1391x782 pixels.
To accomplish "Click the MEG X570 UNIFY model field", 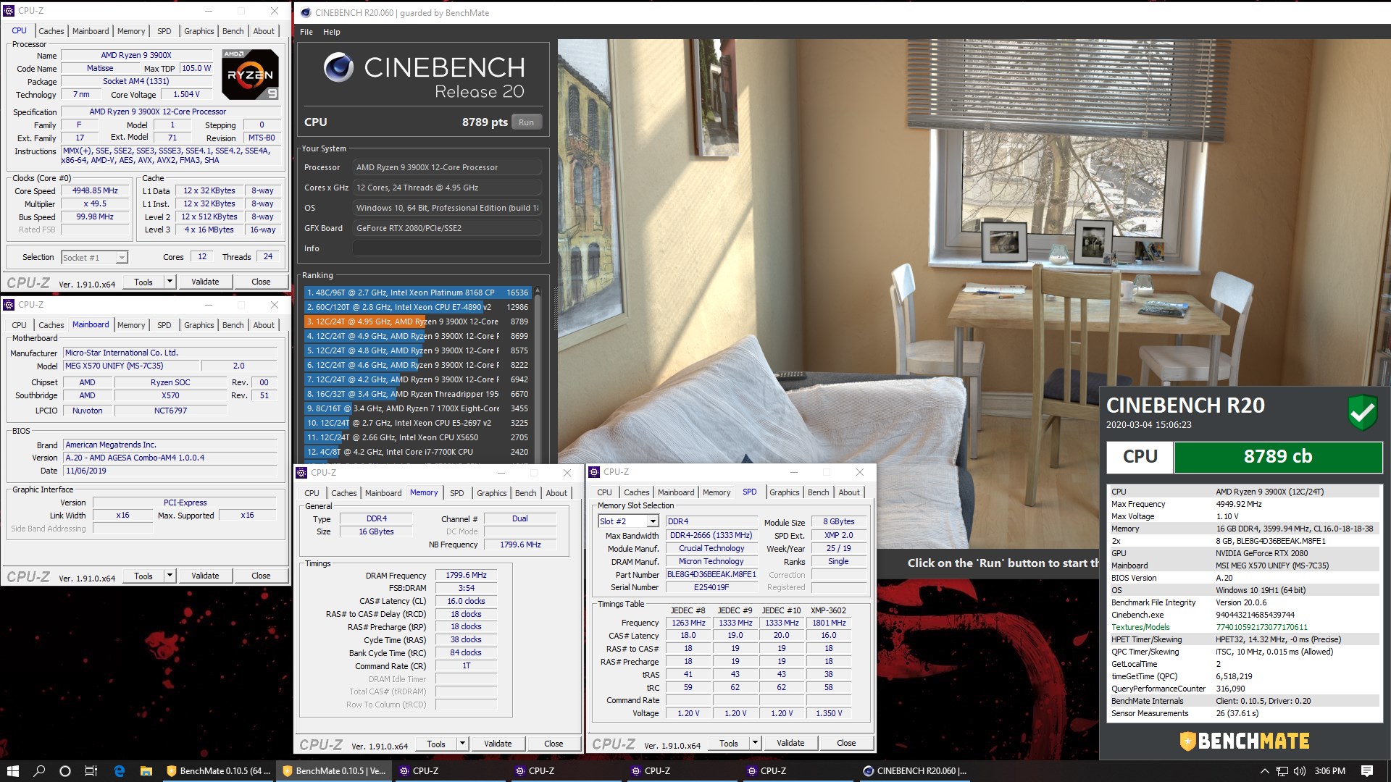I will pos(130,366).
